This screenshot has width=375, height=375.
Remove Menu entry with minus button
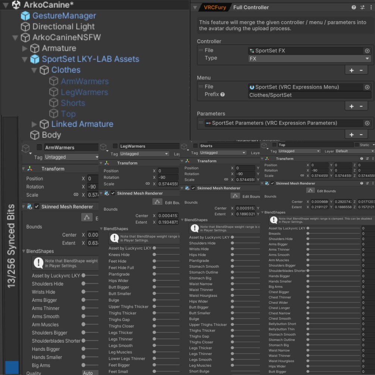361,106
